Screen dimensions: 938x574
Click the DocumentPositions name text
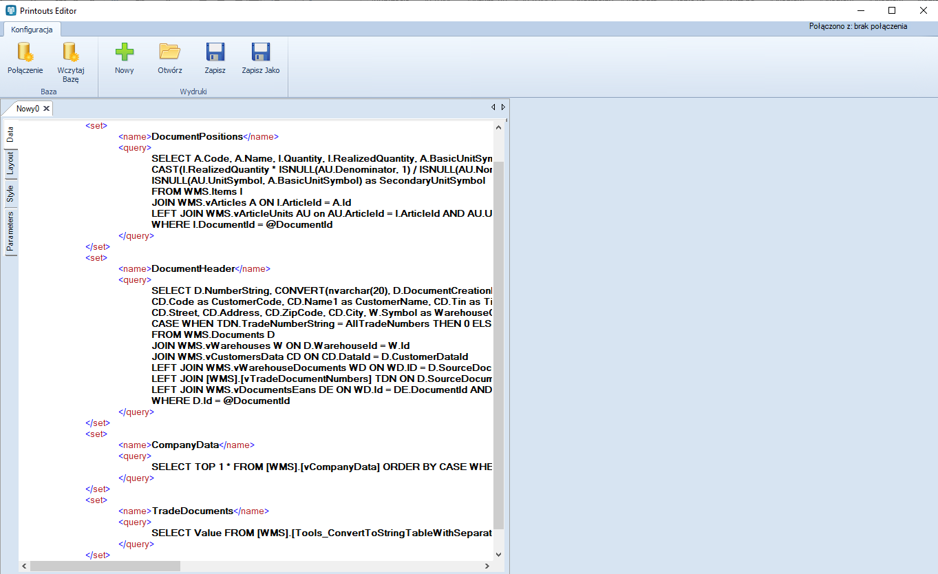[197, 136]
